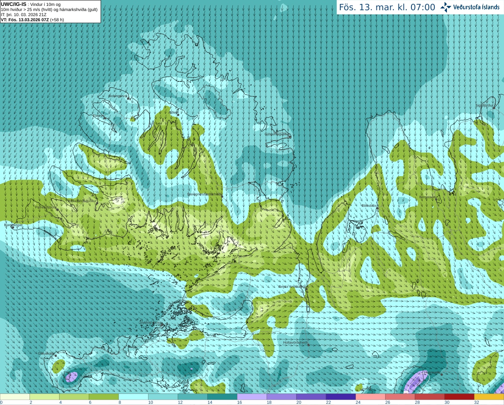Pick the light green 4–6 m/s swatch
This screenshot has height=405, width=504.
pos(74,397)
